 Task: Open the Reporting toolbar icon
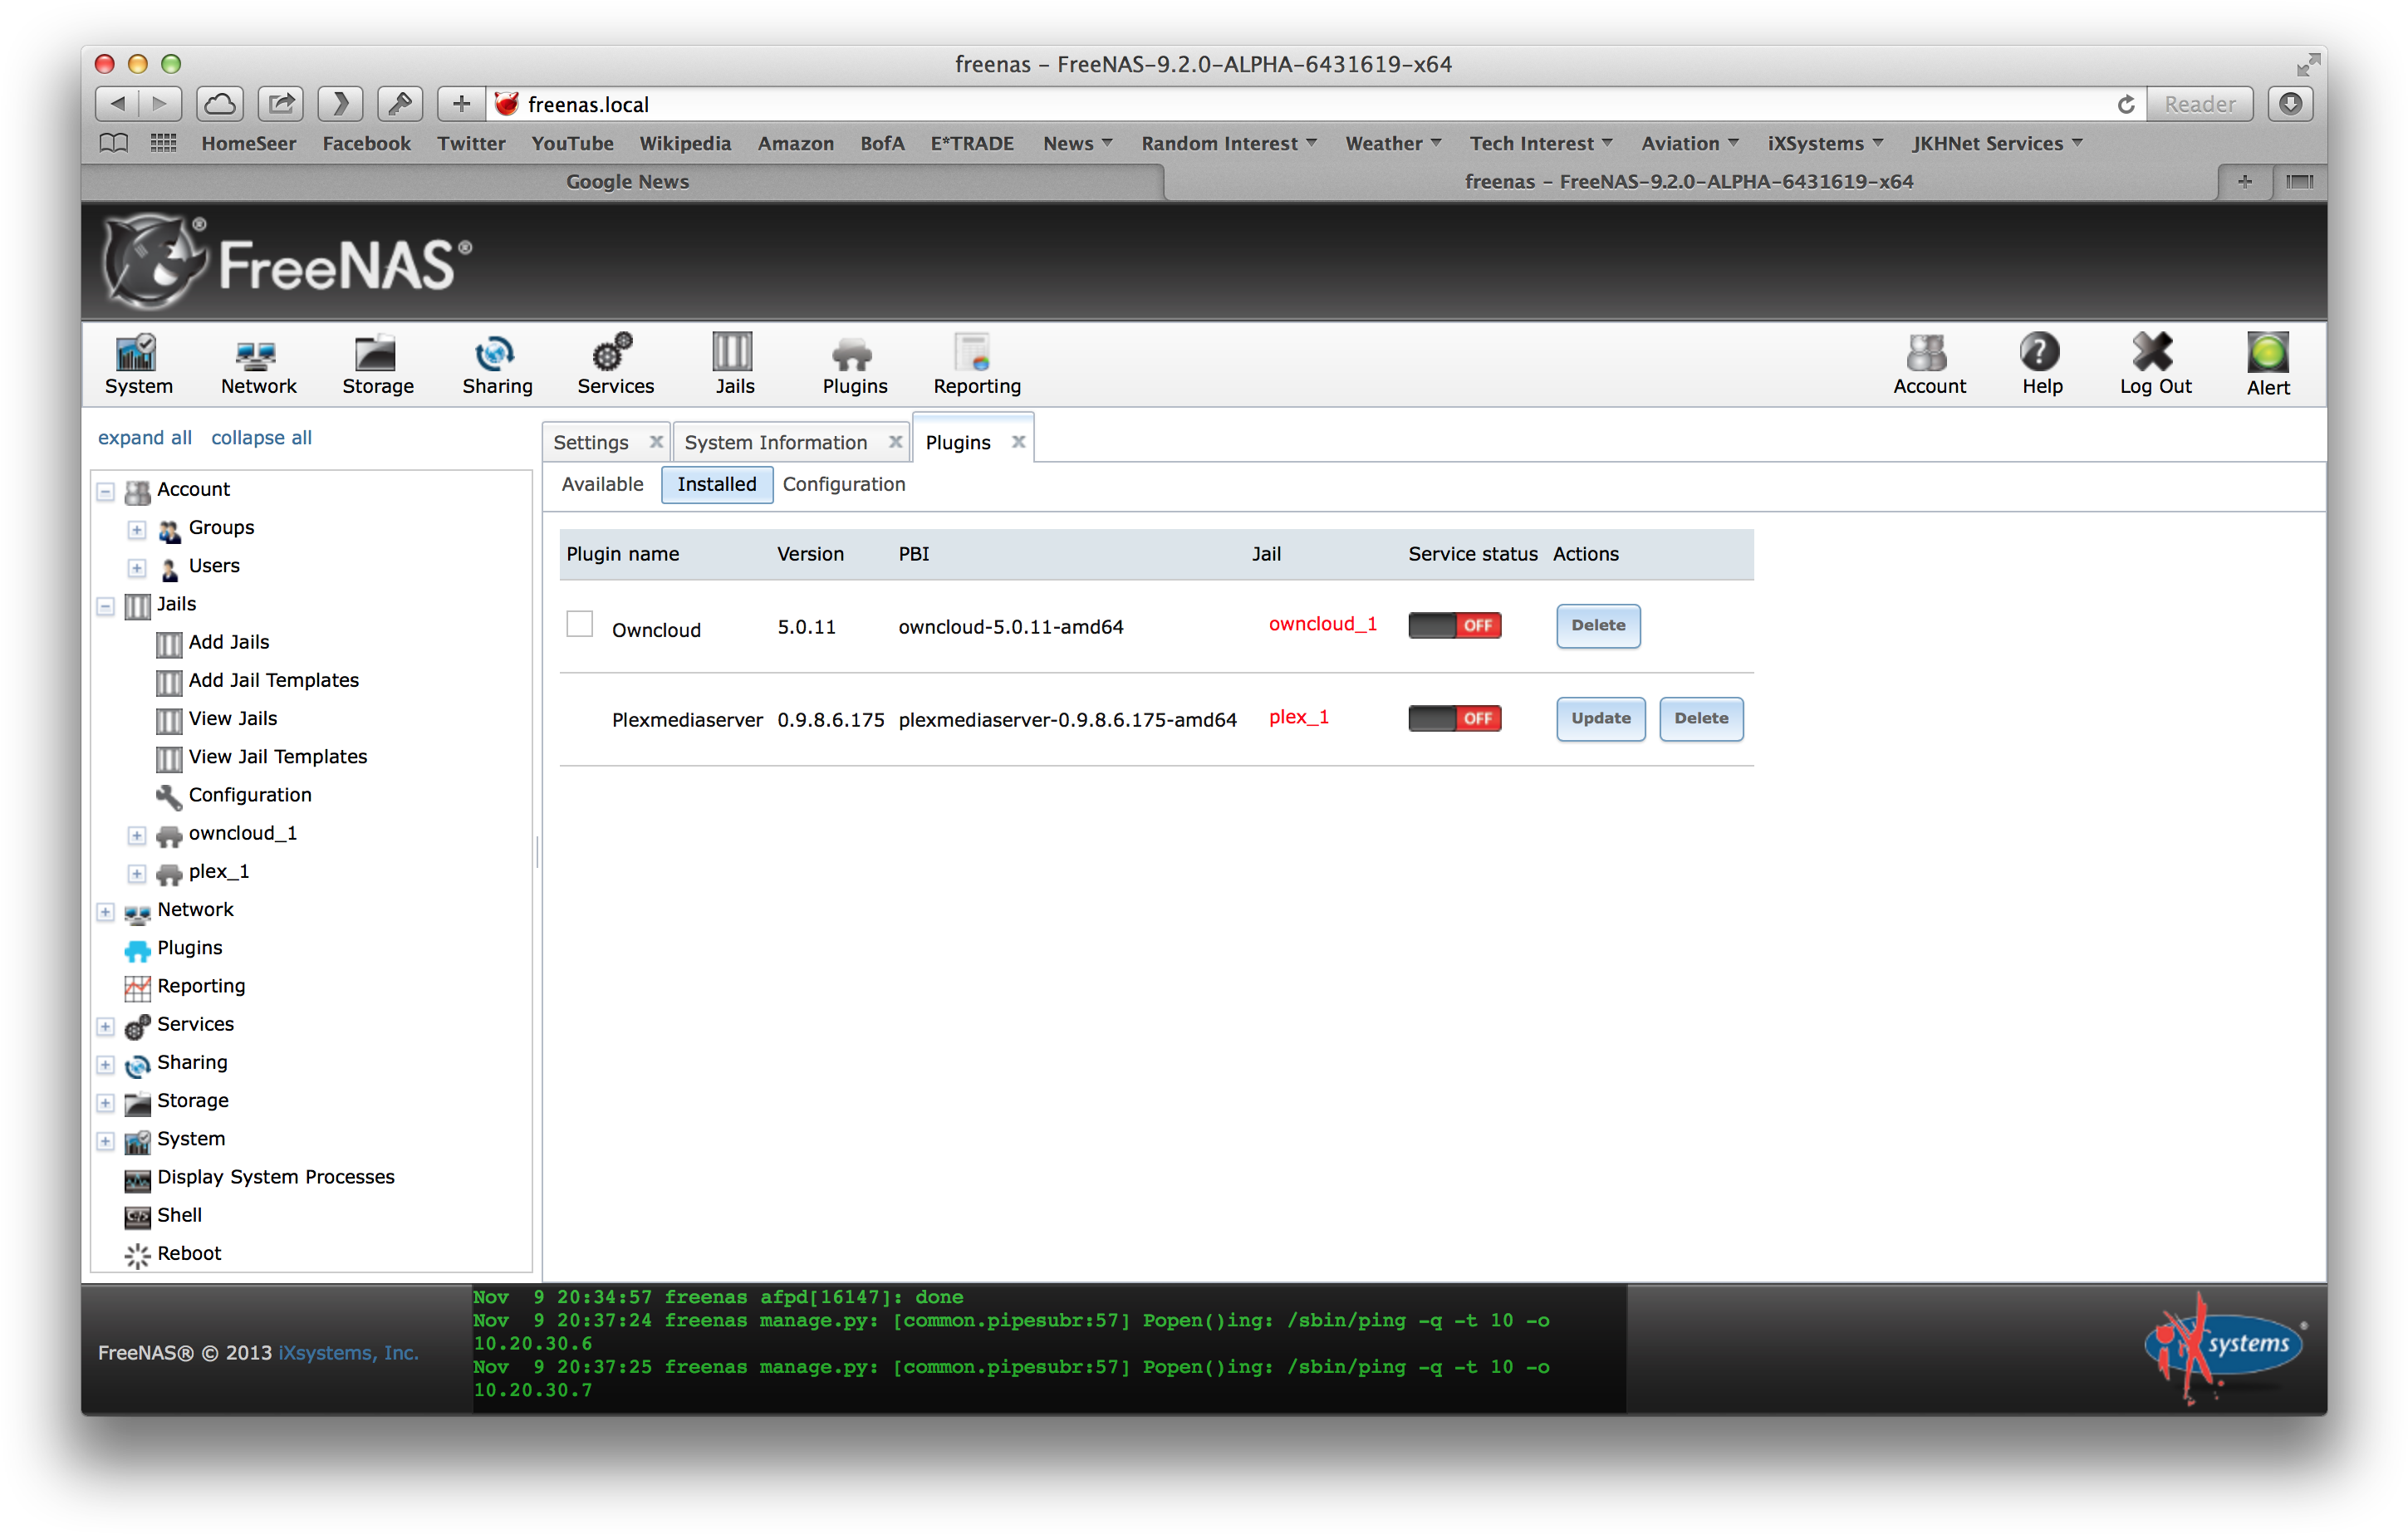[x=975, y=364]
